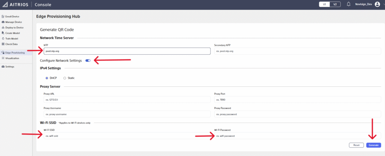Screen dimensions: 385x156
Task: Select the DHCP radio option
Action: pyautogui.click(x=47, y=78)
